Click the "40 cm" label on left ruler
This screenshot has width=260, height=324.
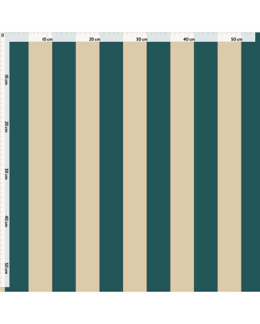pyautogui.click(x=6, y=221)
